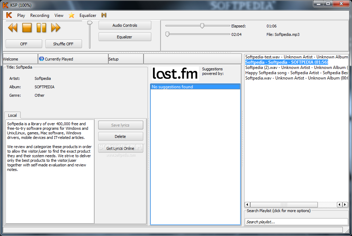Click the Search playlist input field
This screenshot has width=352, height=236.
coord(296,222)
